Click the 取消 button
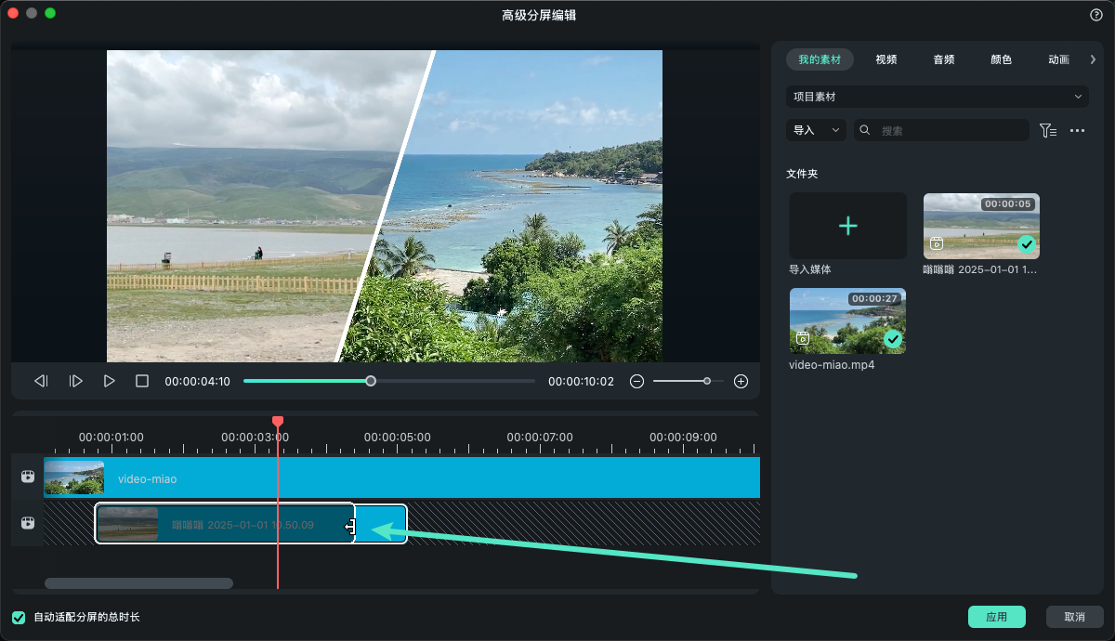The image size is (1115, 641). tap(1075, 617)
